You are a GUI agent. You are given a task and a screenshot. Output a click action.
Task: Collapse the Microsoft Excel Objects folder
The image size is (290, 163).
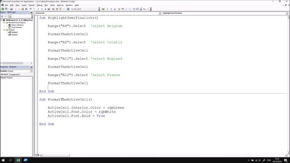tap(4, 23)
